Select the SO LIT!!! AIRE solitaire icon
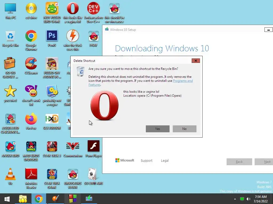 coord(94,177)
